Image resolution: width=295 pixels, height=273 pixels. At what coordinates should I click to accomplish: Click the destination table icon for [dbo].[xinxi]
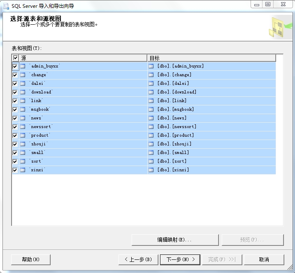151,170
